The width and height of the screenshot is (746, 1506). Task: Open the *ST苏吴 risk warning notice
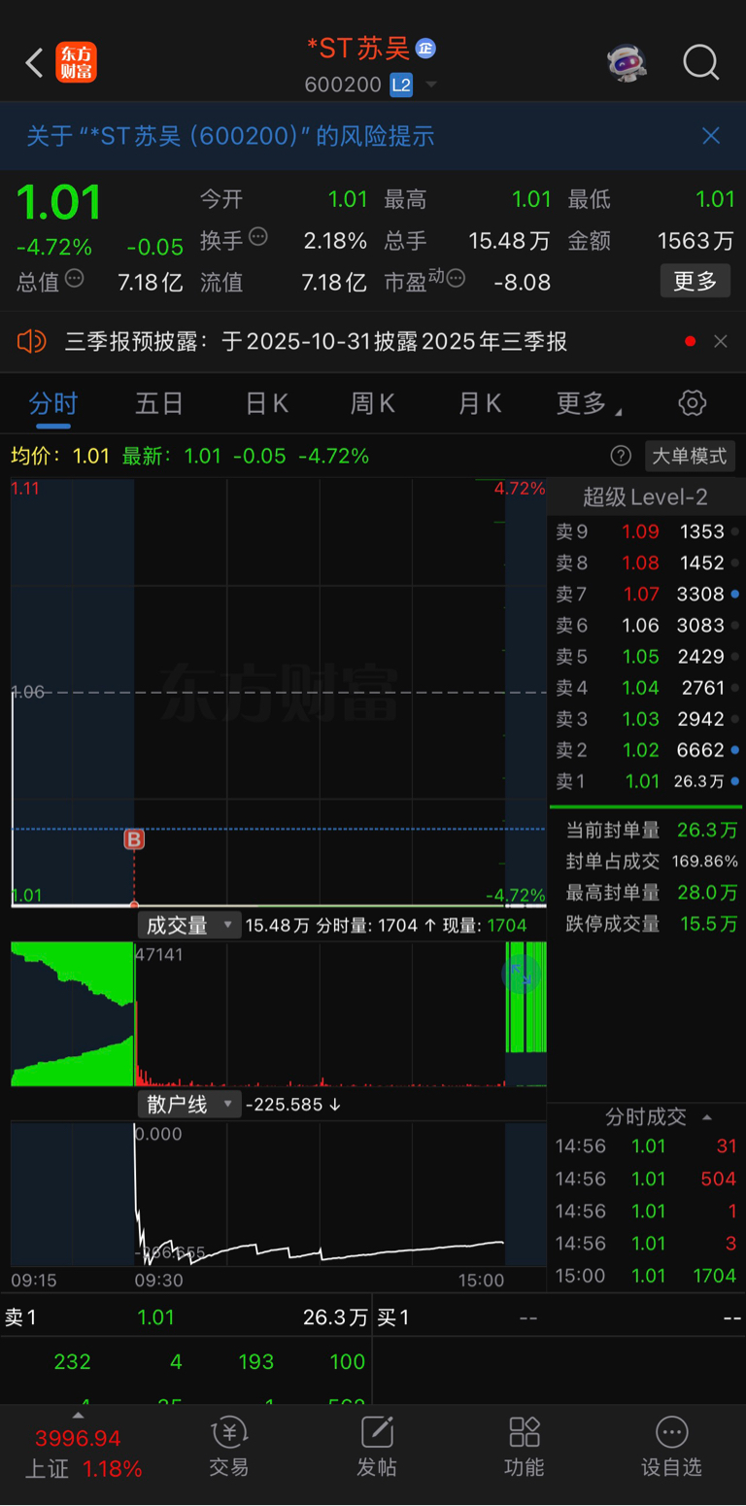(x=230, y=136)
